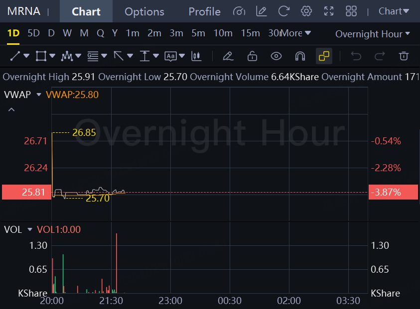The height and width of the screenshot is (309, 420).
Task: Select the price range measure tool
Action: pyautogui.click(x=144, y=56)
